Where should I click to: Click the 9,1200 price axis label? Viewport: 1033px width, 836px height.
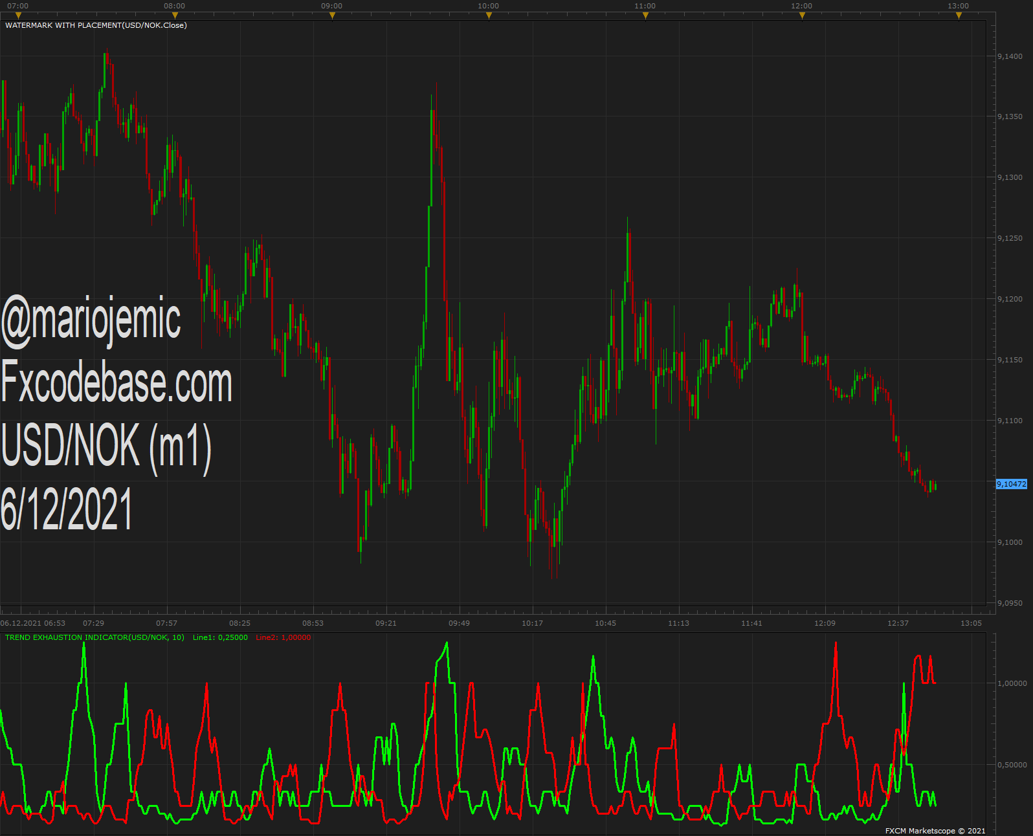[1010, 299]
